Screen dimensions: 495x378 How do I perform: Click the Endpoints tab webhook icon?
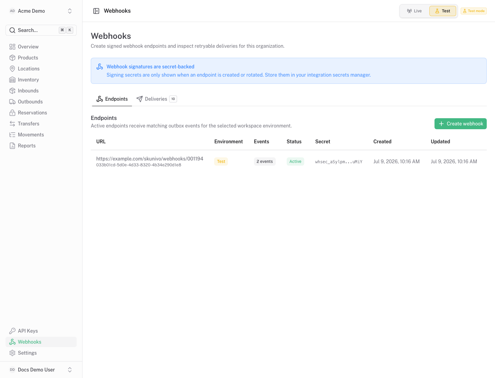pyautogui.click(x=100, y=99)
